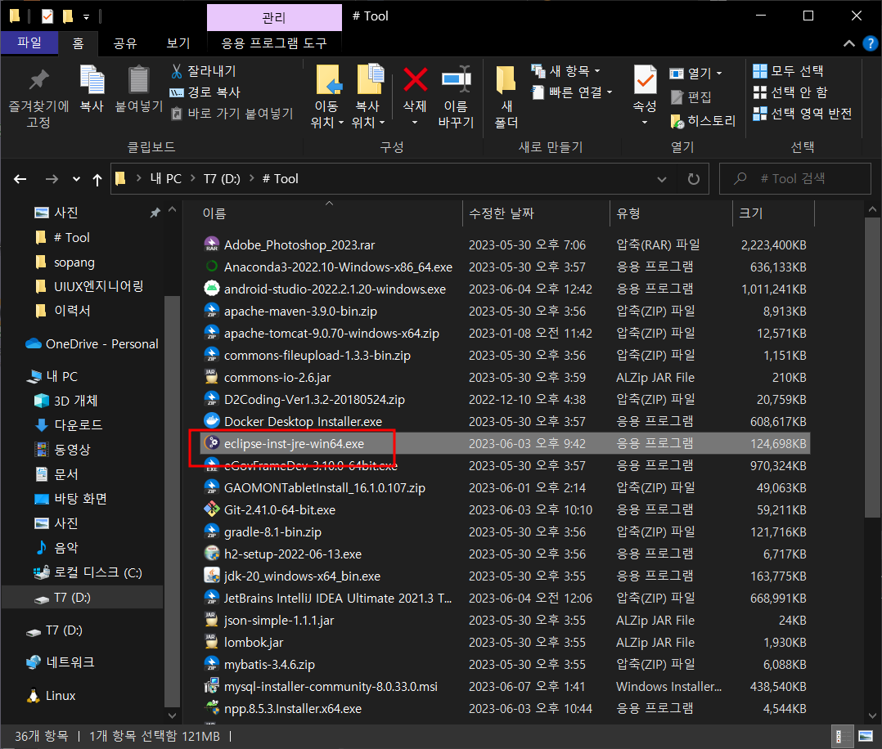Screen dimensions: 882x749
Task: Open Downloads (다운로드) in sidebar
Action: tap(69, 424)
